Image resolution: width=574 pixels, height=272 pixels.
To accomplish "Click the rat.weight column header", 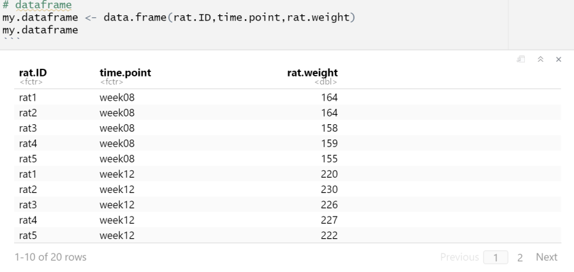I will point(312,73).
